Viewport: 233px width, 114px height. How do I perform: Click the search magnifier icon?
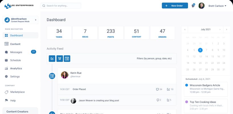(44, 6)
